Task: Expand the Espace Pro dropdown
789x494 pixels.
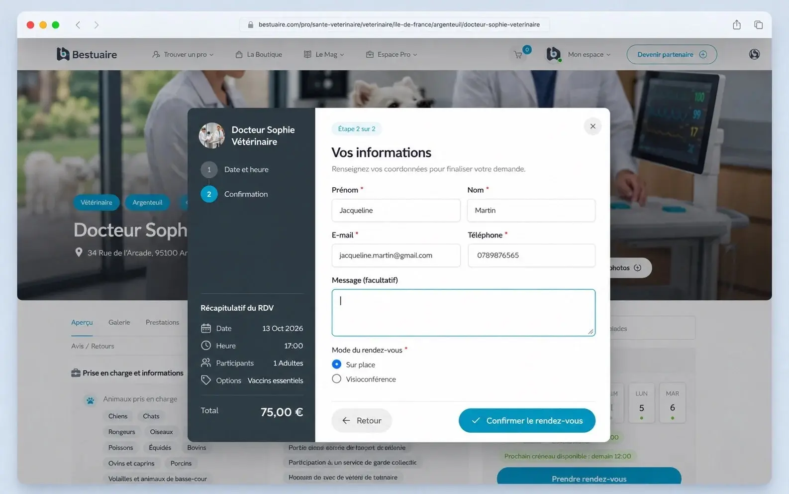Action: 392,54
